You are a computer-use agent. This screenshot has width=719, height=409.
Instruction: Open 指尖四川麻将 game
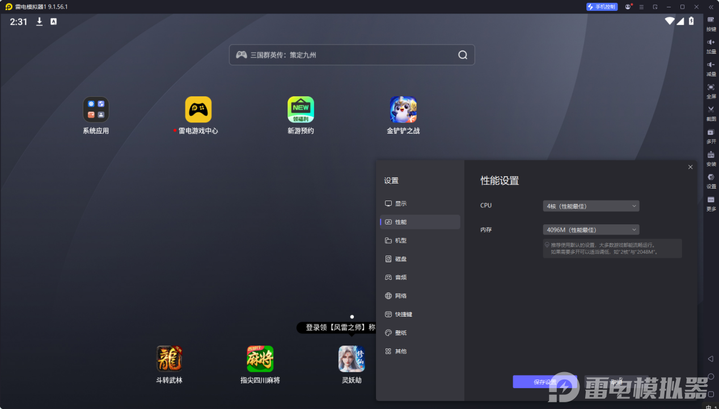(260, 365)
